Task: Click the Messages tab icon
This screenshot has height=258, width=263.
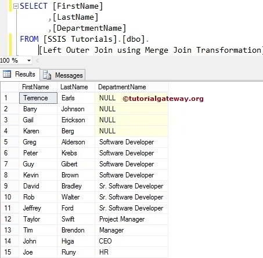Action: pyautogui.click(x=47, y=75)
